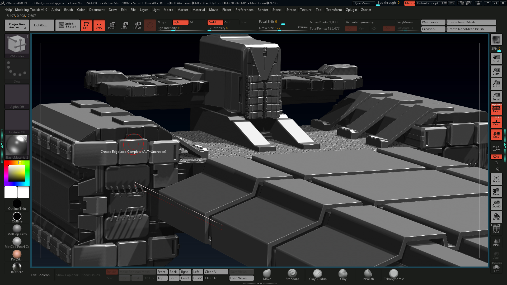Screen dimensions: 507x285
Task: Click the AAHalf icon
Action: click(496, 97)
